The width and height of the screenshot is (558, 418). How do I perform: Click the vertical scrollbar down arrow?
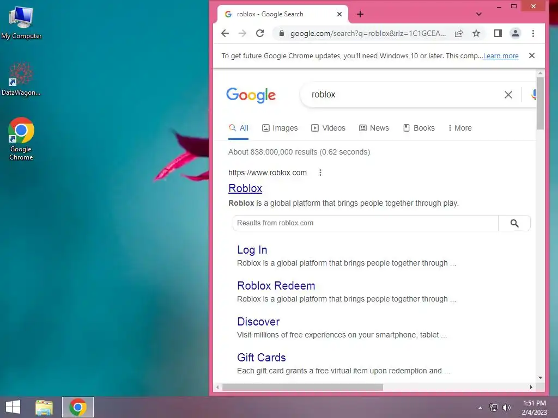pos(540,378)
